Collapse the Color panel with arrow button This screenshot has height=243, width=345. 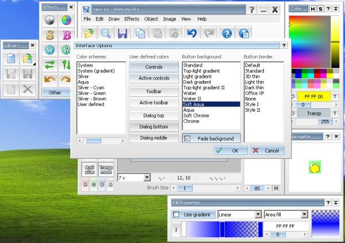[336, 9]
